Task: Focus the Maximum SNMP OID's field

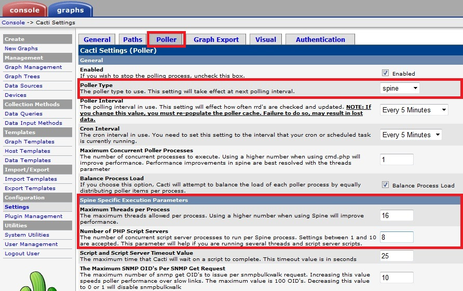Action: click(x=397, y=278)
